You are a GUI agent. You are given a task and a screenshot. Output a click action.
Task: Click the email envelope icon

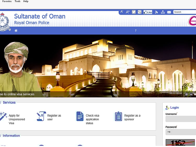(x=169, y=12)
